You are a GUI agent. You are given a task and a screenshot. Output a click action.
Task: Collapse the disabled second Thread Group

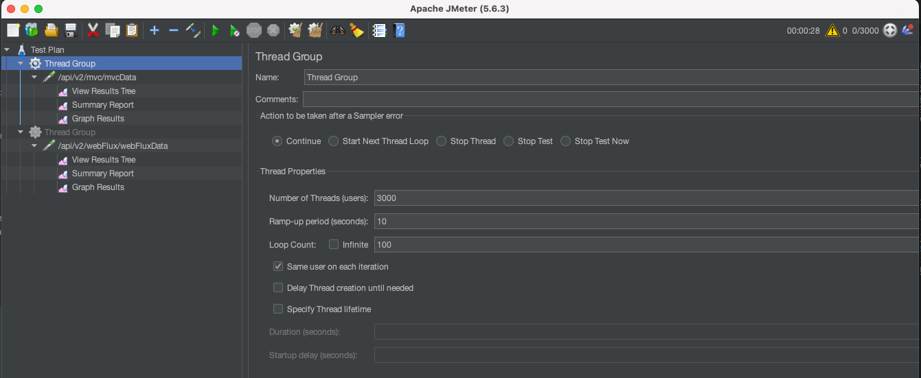(21, 132)
